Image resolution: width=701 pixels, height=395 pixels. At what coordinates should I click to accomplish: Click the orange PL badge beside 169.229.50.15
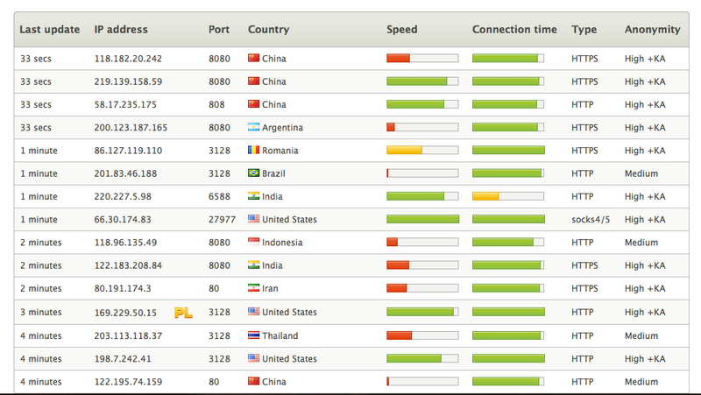point(183,313)
